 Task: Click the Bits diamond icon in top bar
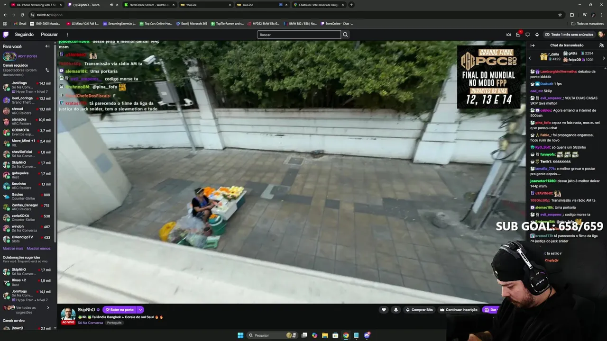click(537, 35)
